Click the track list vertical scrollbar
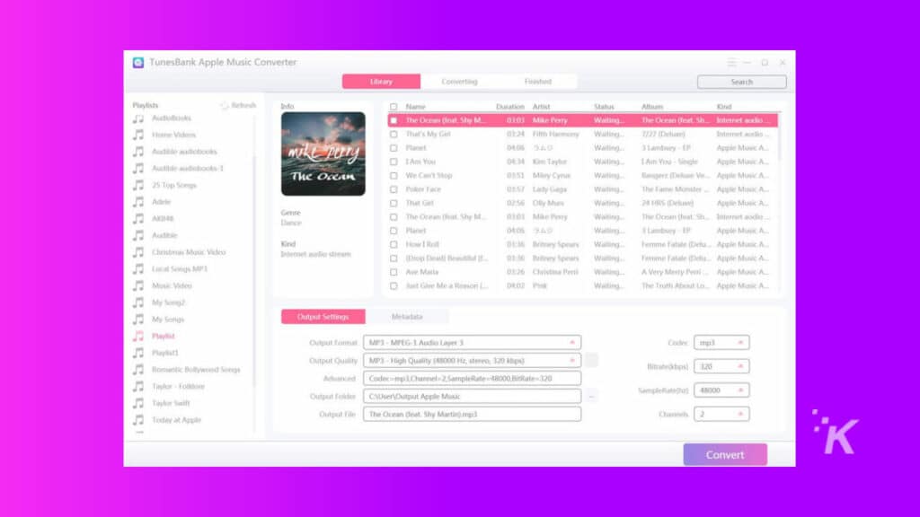This screenshot has height=517, width=920. coord(780,136)
